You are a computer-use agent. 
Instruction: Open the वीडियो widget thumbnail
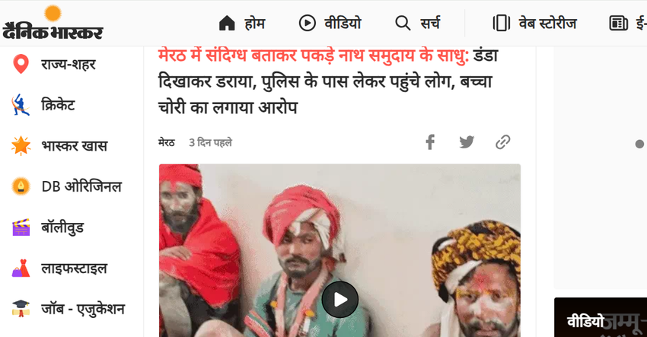click(x=601, y=317)
